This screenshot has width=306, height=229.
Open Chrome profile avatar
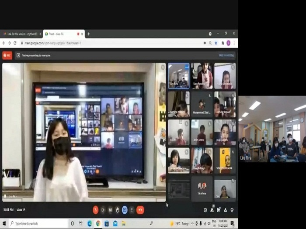229,43
